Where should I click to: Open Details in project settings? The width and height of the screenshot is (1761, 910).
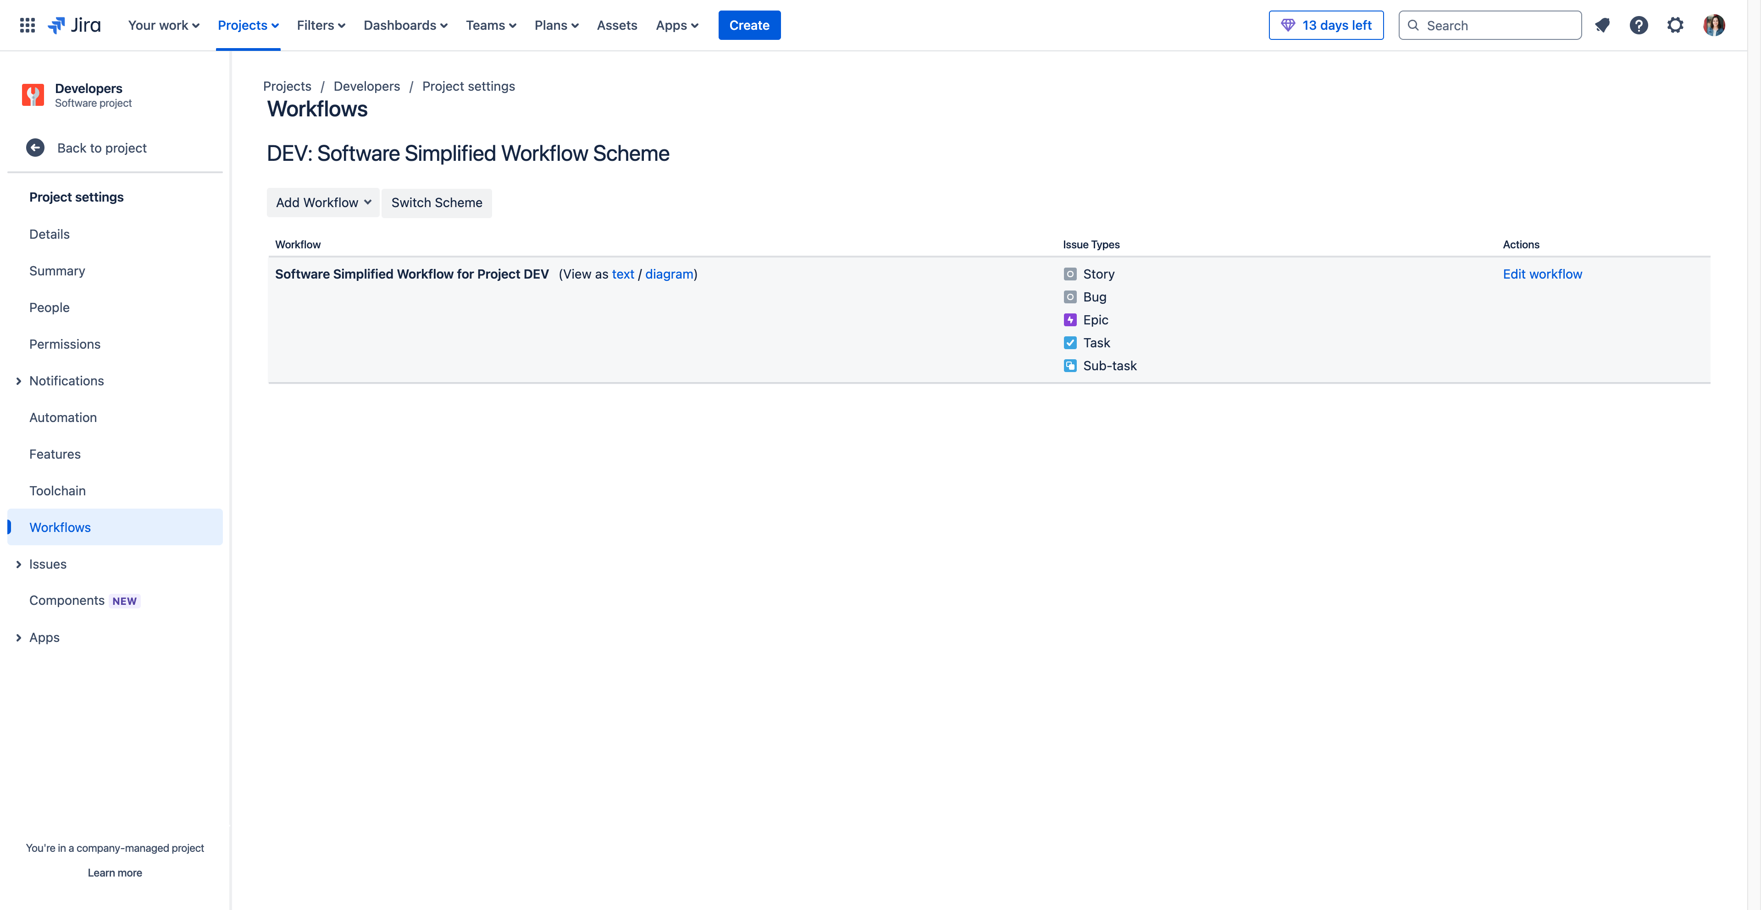(x=49, y=234)
